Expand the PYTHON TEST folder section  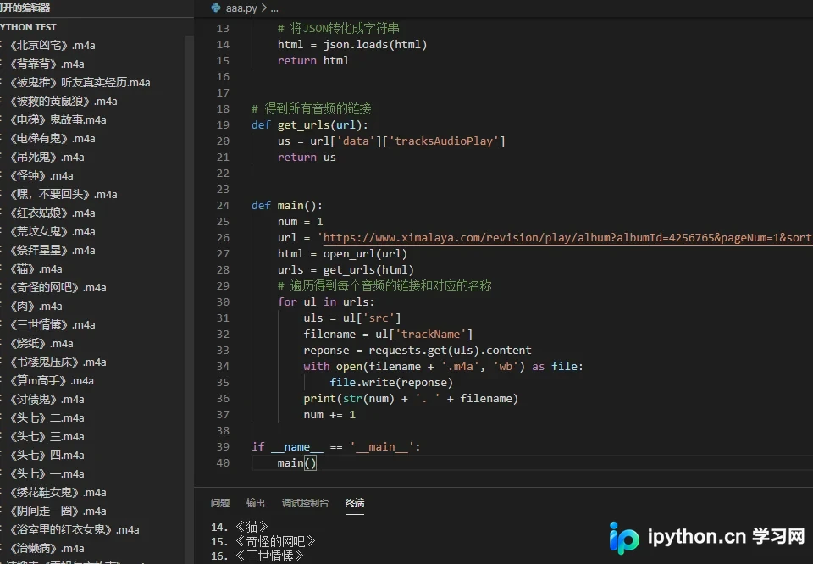pos(28,27)
